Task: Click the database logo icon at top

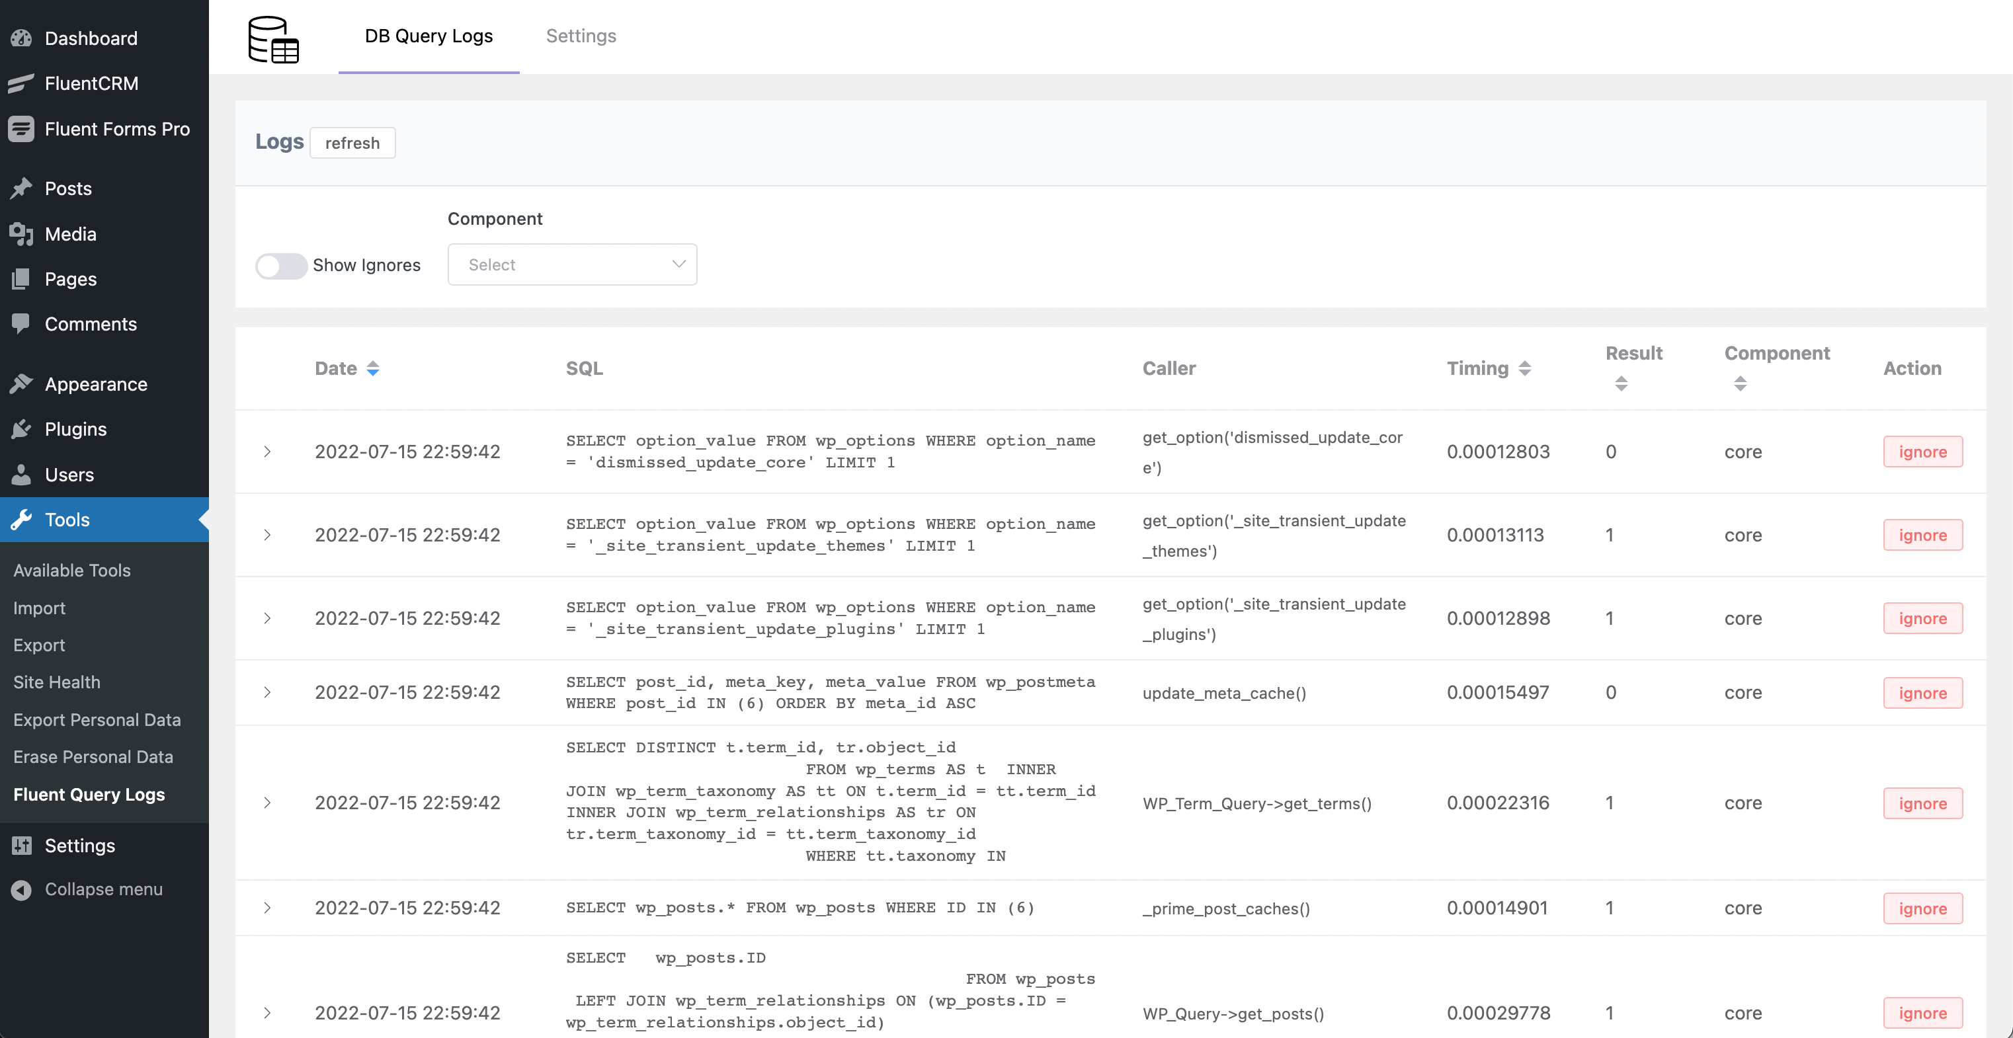Action: (x=272, y=39)
